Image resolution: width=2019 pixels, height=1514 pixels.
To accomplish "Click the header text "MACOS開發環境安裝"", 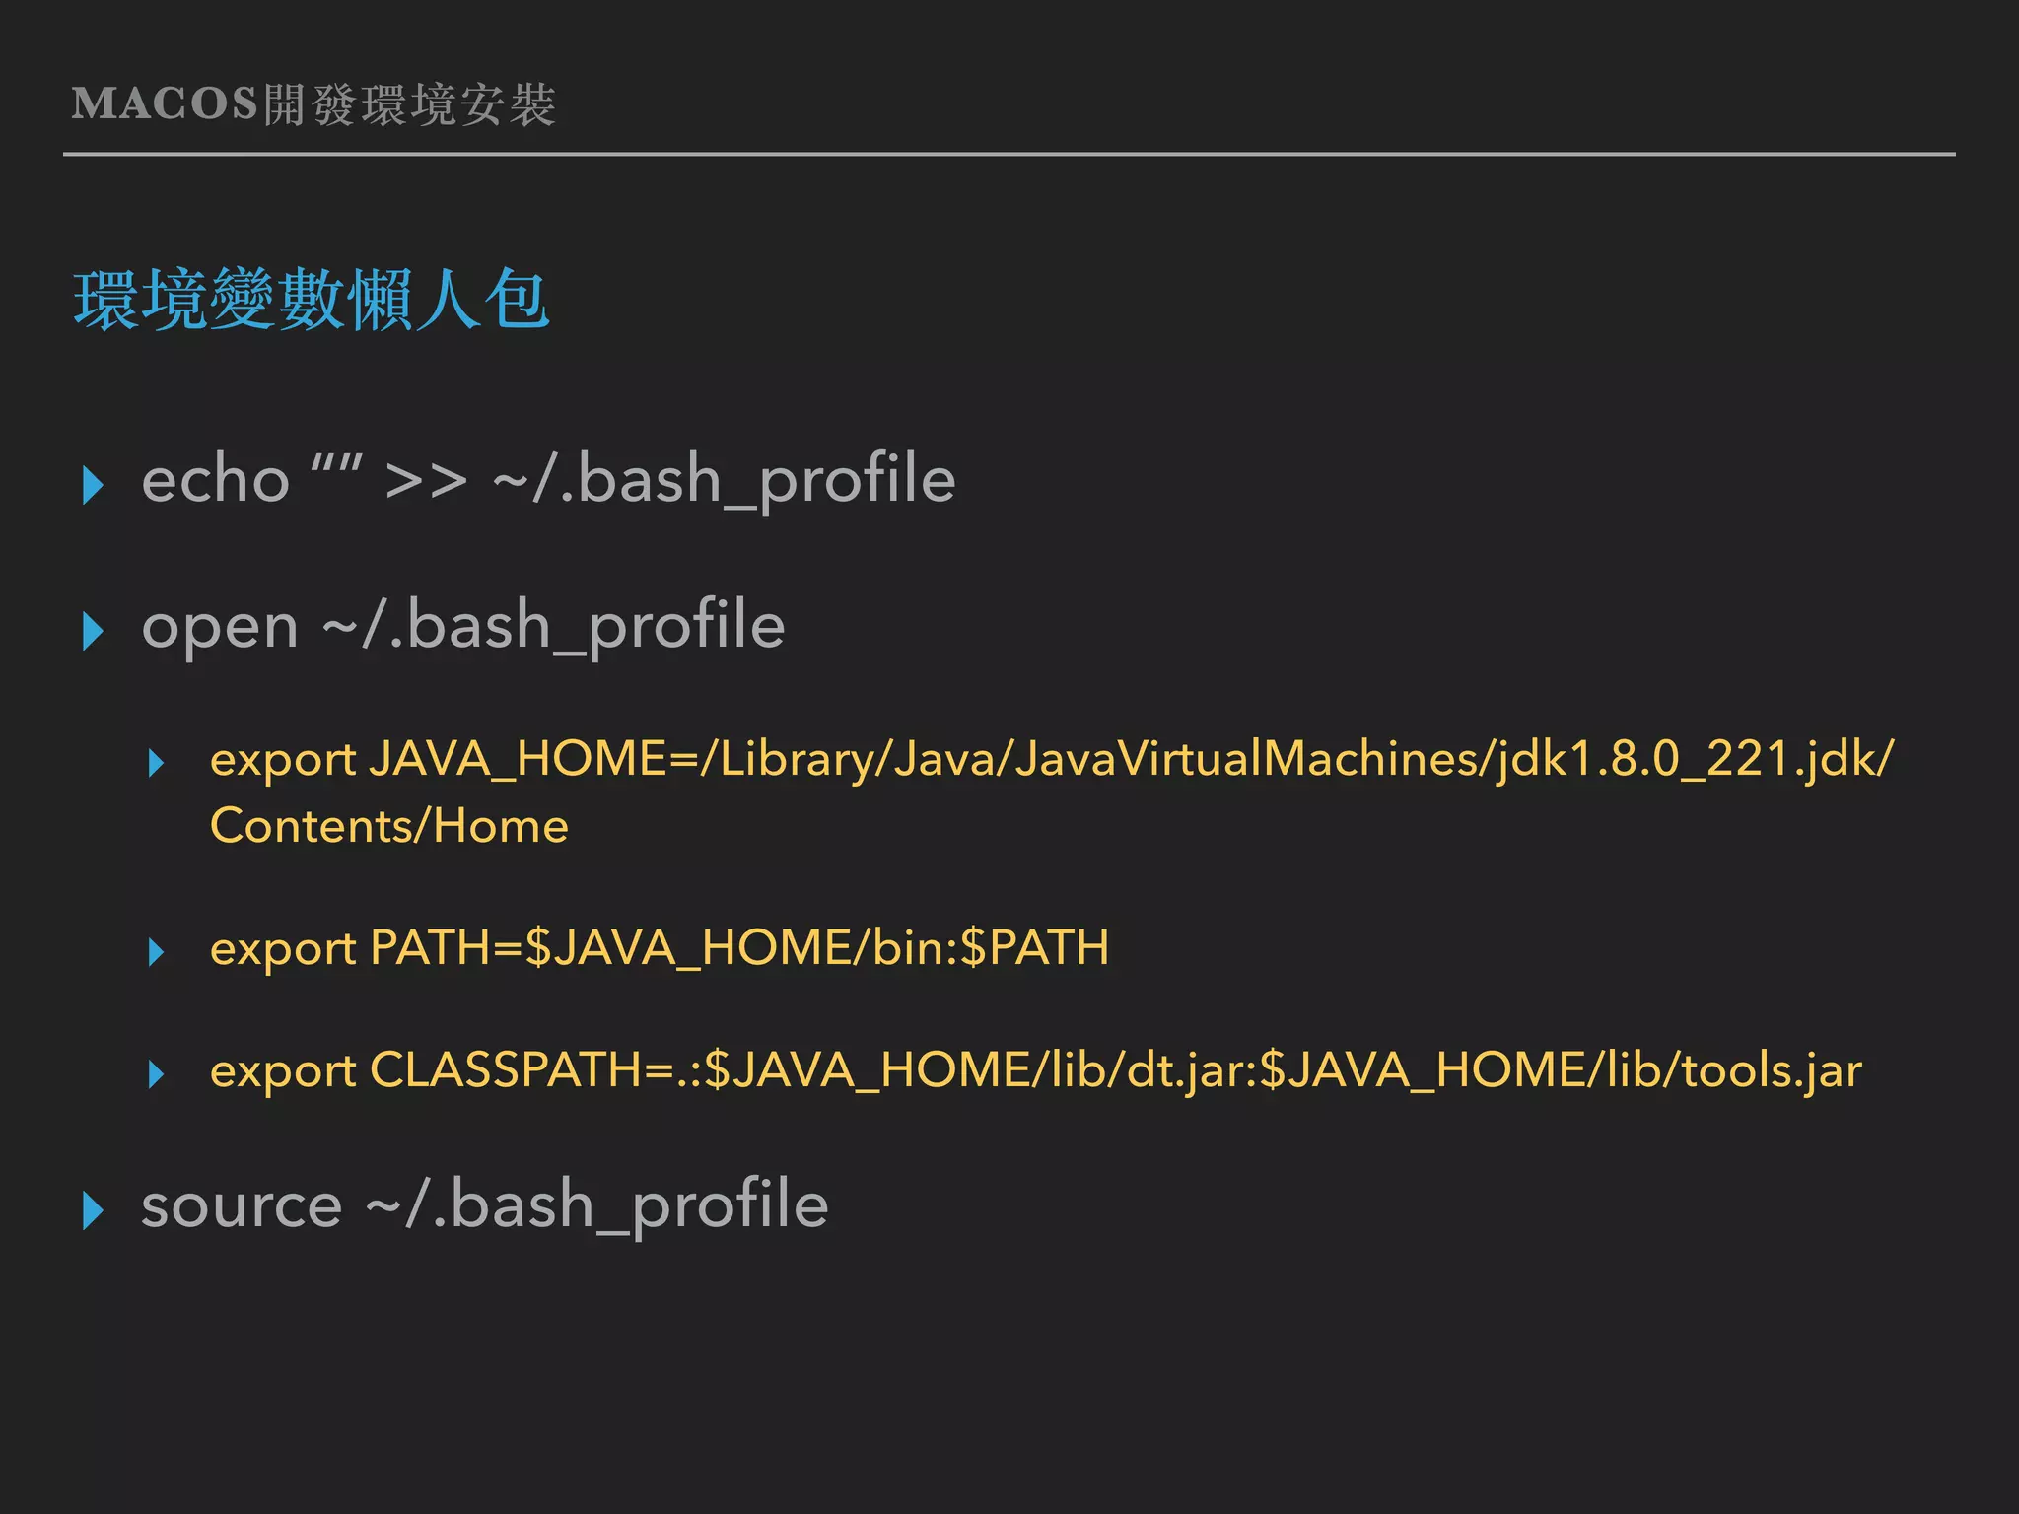I will (313, 104).
